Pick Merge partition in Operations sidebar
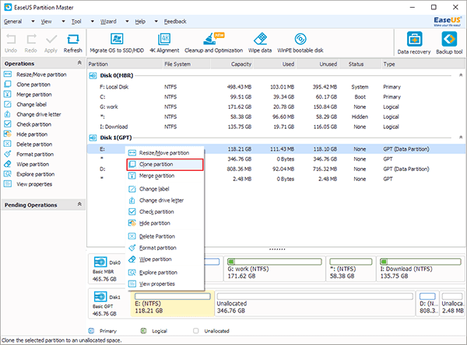This screenshot has width=467, height=345. point(34,95)
